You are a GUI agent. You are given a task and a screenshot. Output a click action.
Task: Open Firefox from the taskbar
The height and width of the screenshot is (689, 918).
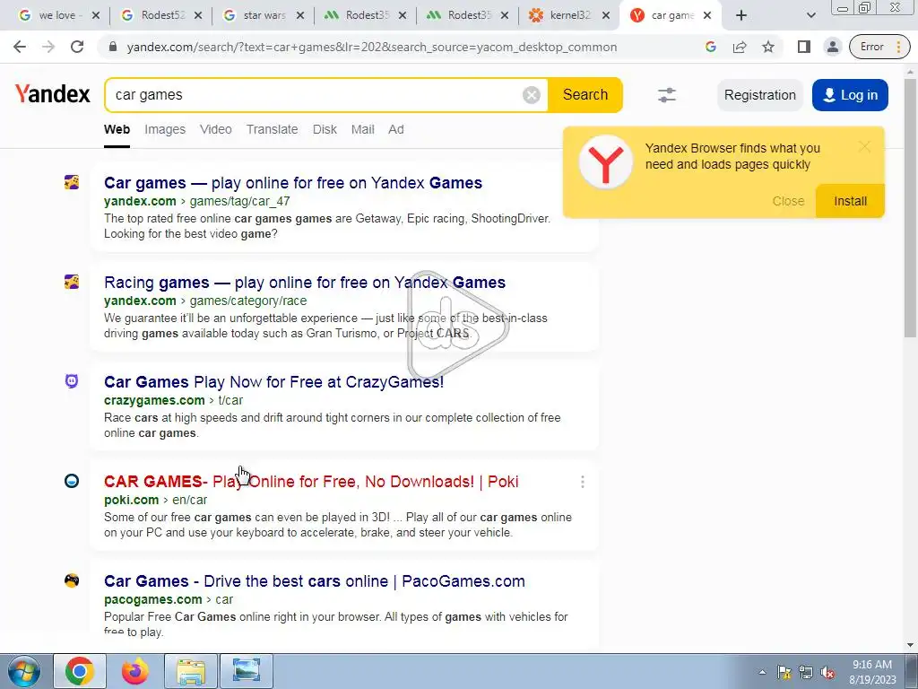[135, 671]
